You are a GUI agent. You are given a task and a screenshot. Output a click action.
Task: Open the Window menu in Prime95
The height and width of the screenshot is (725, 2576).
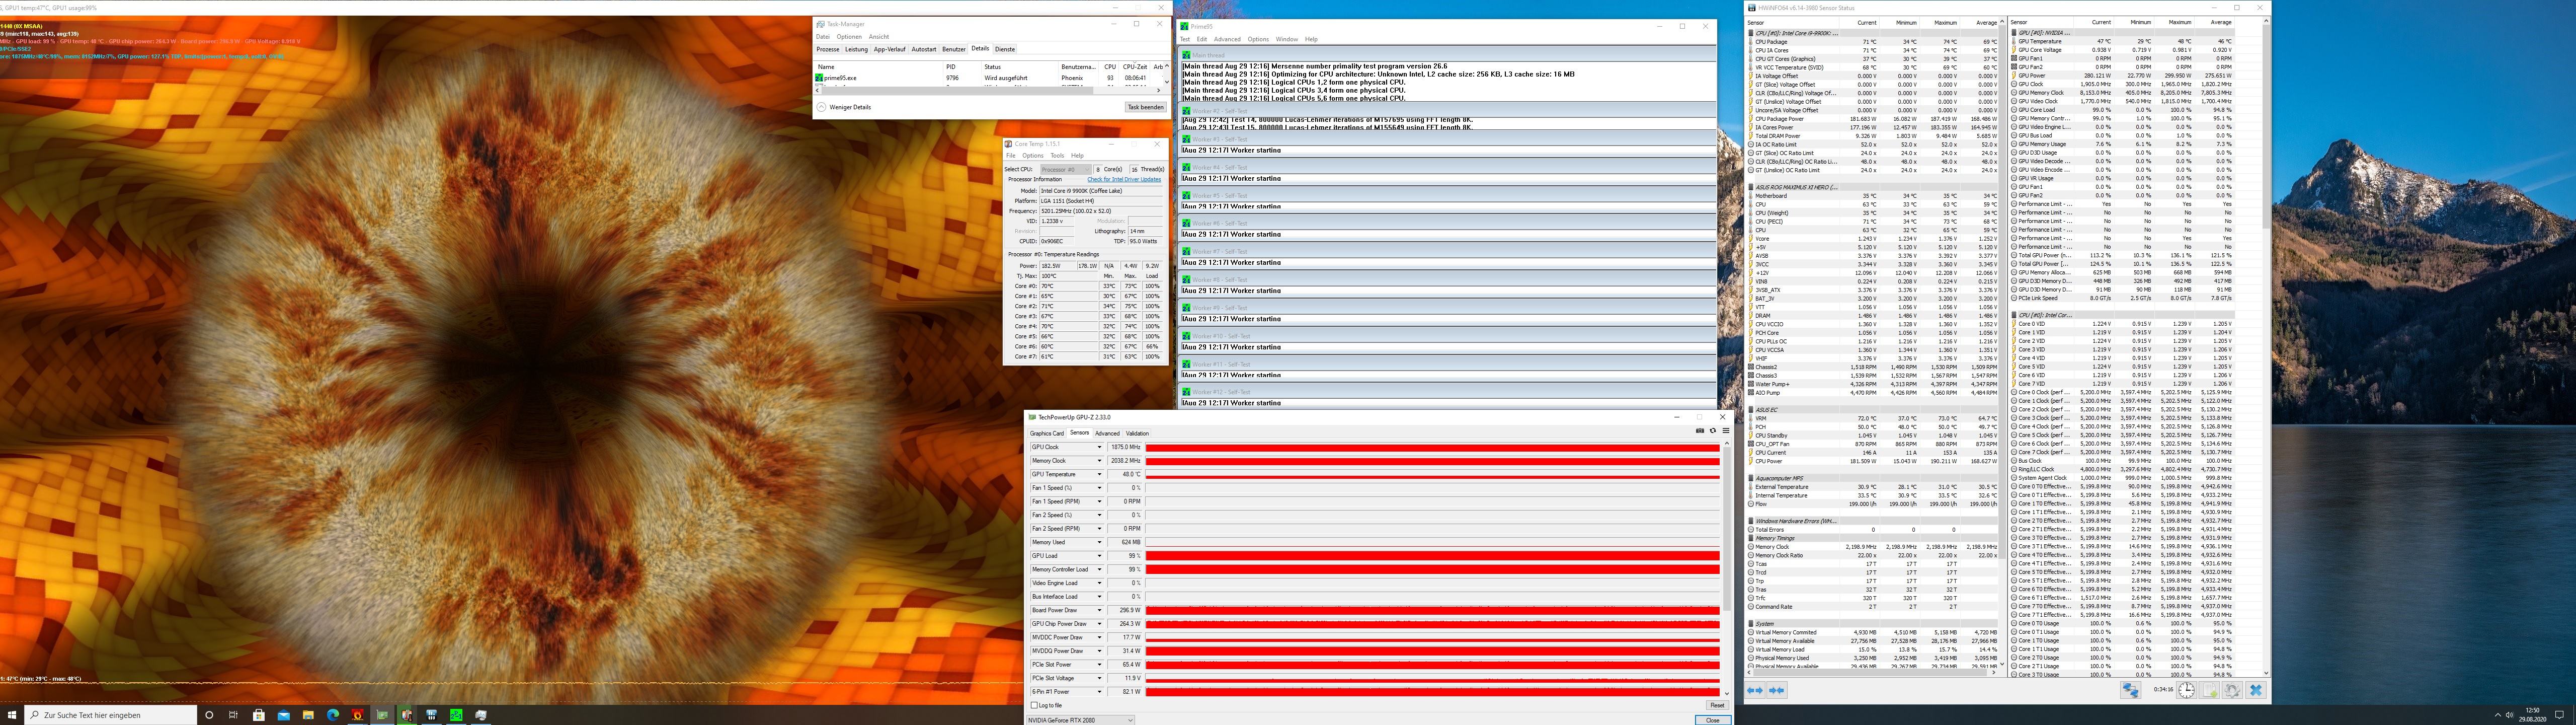pyautogui.click(x=1287, y=39)
